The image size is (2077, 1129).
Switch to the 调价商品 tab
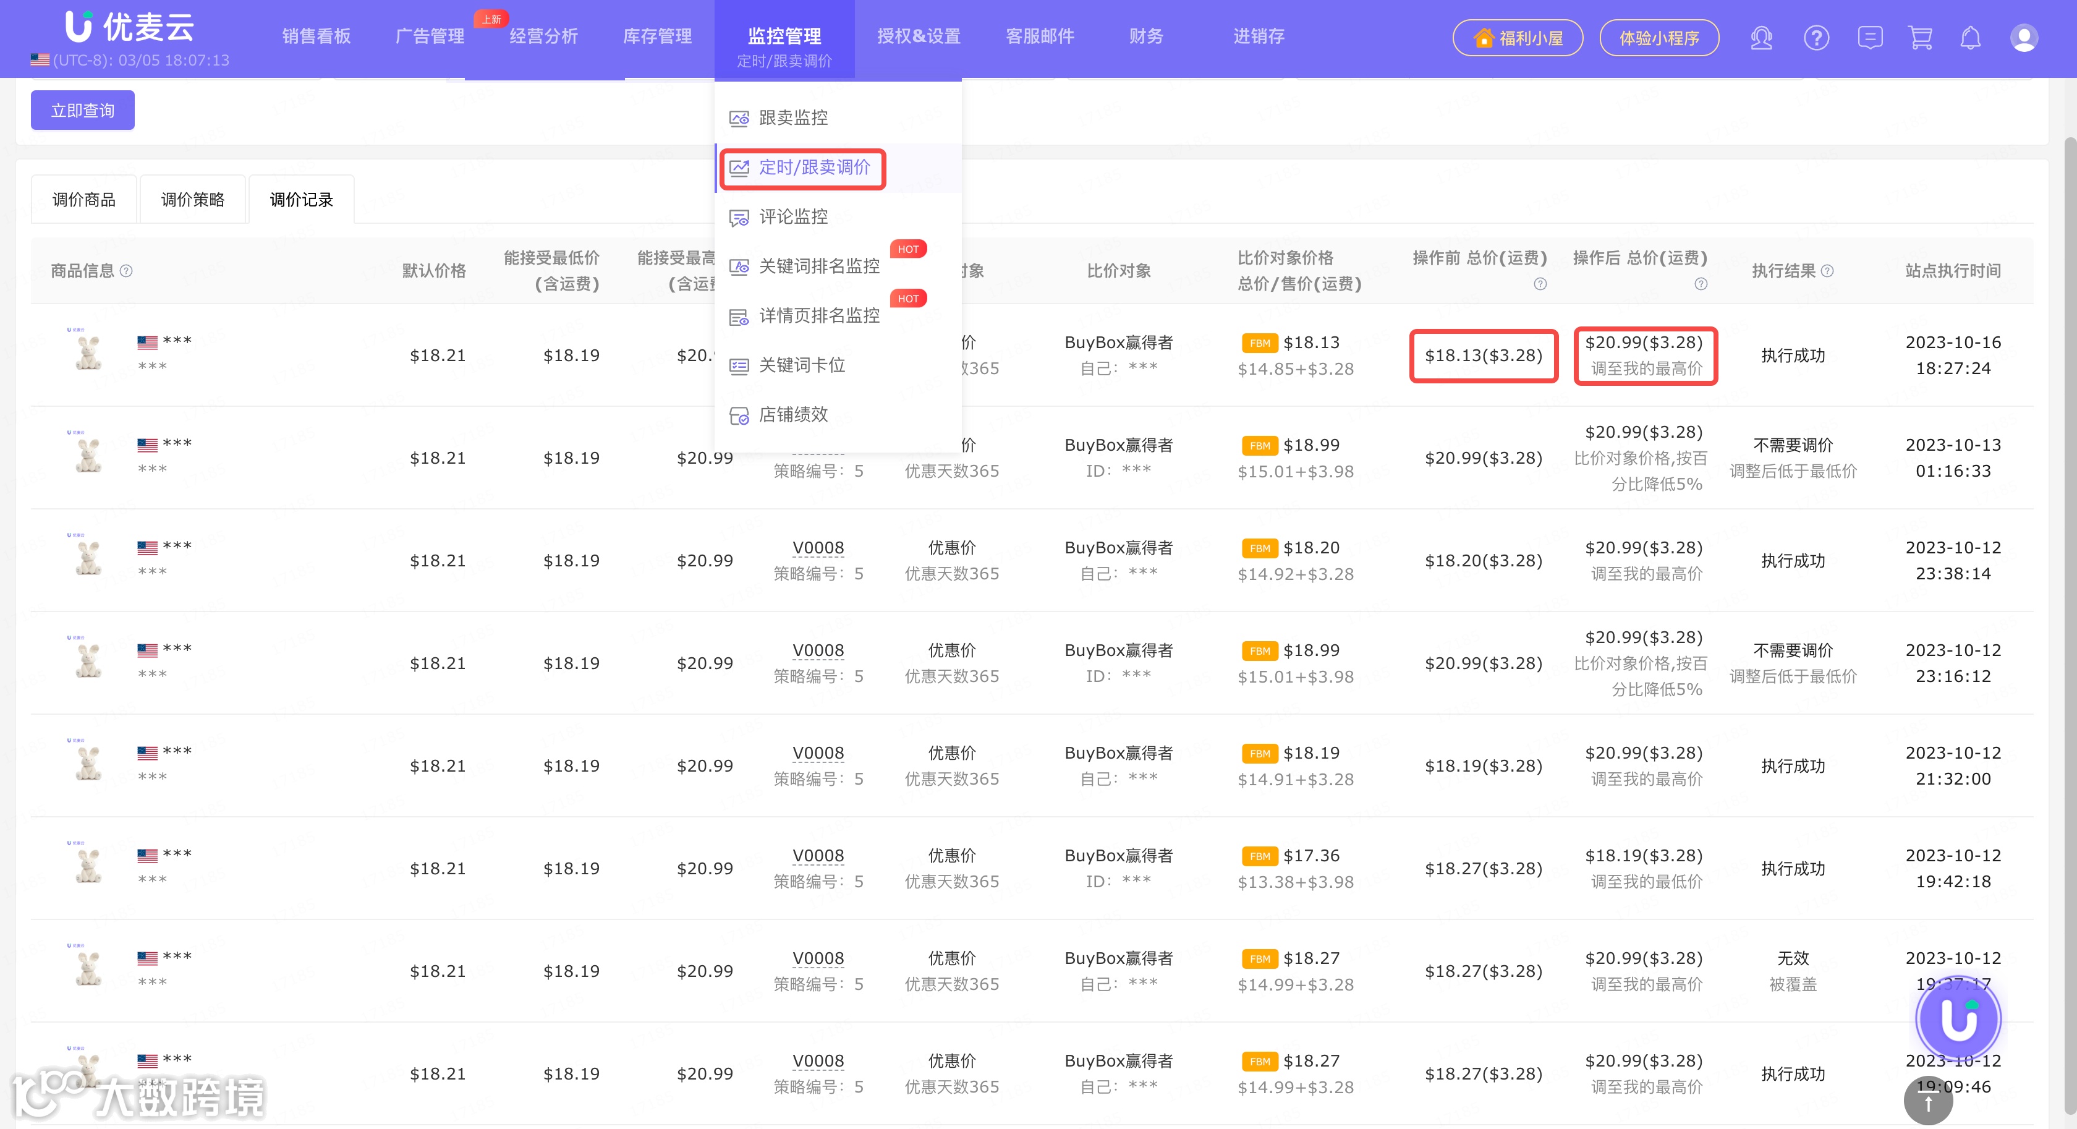84,199
